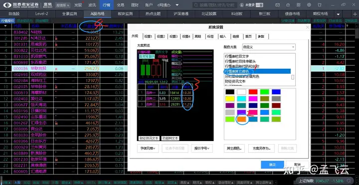Click the 上证指数 index readout in status bar
The width and height of the screenshot is (359, 185).
(x=321, y=181)
